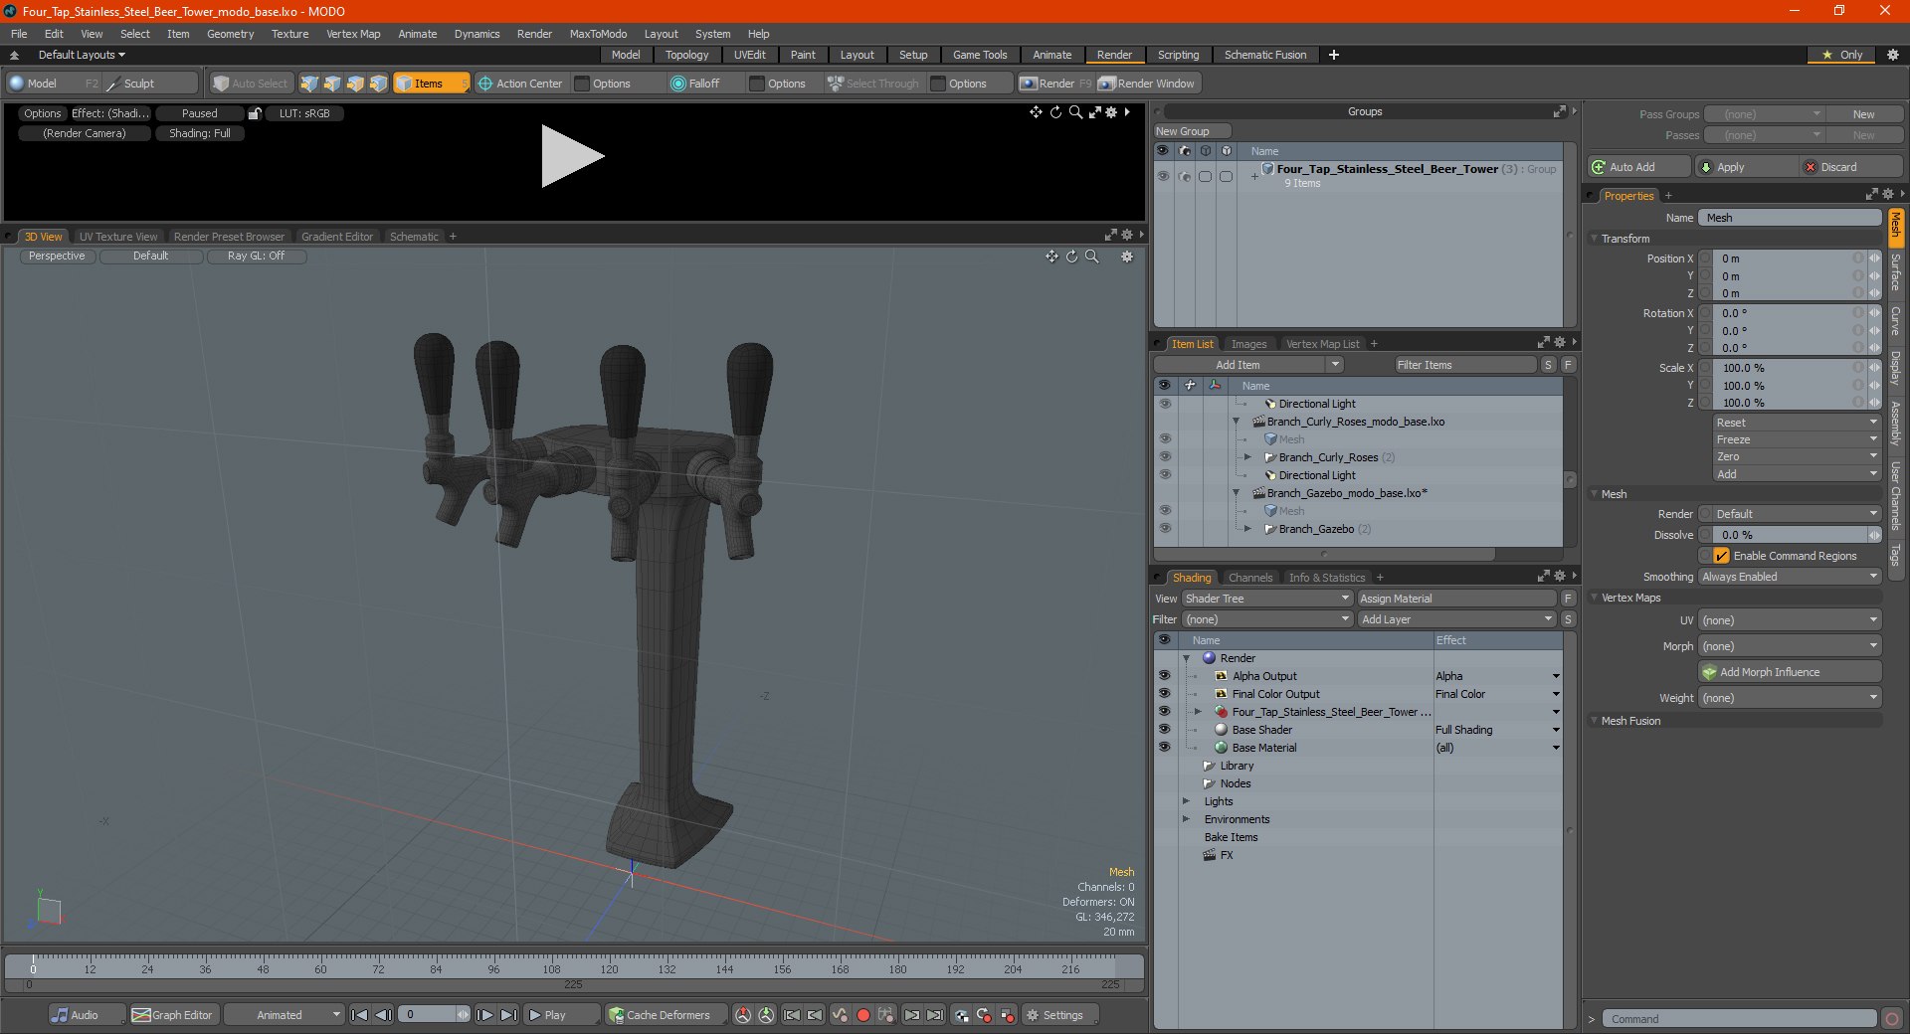The image size is (1910, 1034).
Task: Toggle visibility of Alpha Output layer
Action: pos(1164,676)
